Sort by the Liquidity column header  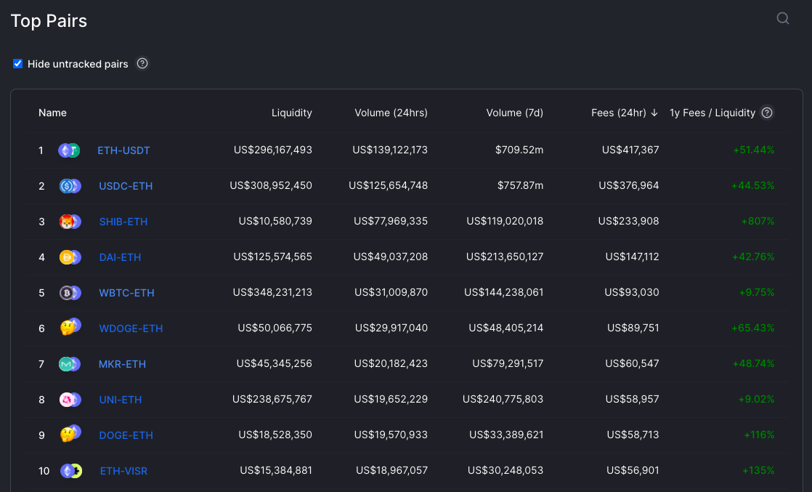[x=291, y=113]
